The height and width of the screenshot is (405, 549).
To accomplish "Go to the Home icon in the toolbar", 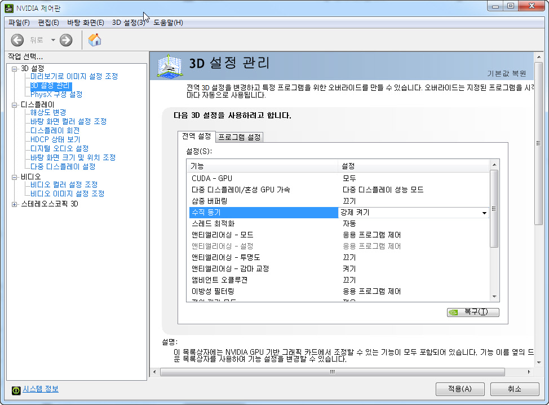I will click(95, 40).
